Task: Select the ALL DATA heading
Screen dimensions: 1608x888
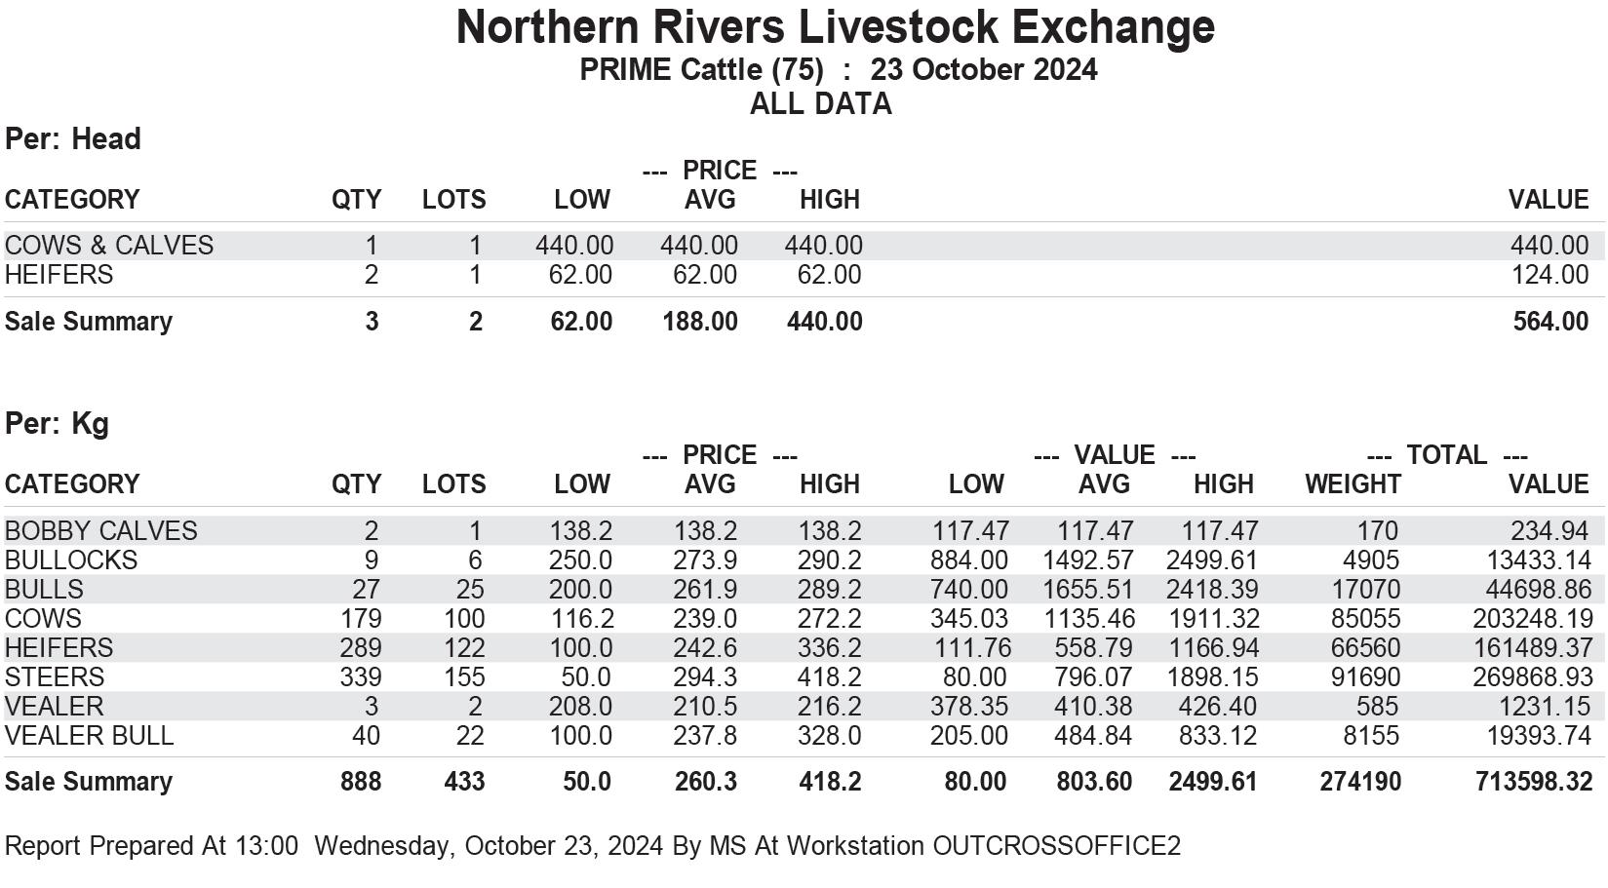Action: click(820, 104)
